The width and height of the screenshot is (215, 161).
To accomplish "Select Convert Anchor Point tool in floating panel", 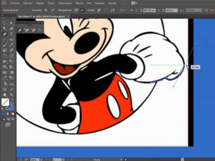I will pos(40,30).
